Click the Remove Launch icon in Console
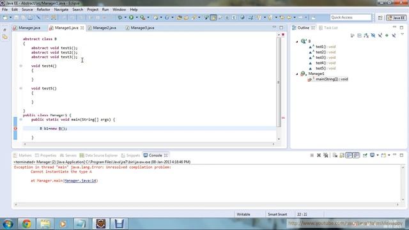 coord(319,155)
